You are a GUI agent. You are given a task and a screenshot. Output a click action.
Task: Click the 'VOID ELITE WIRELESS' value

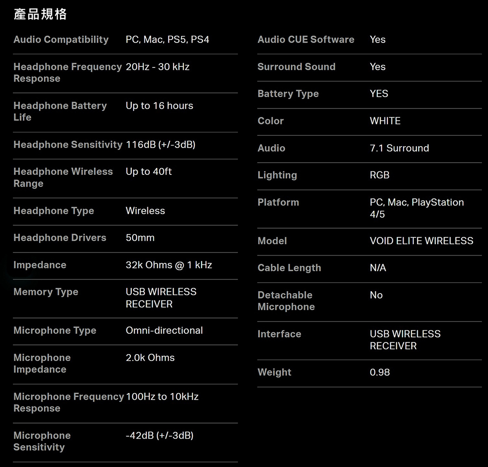point(422,241)
